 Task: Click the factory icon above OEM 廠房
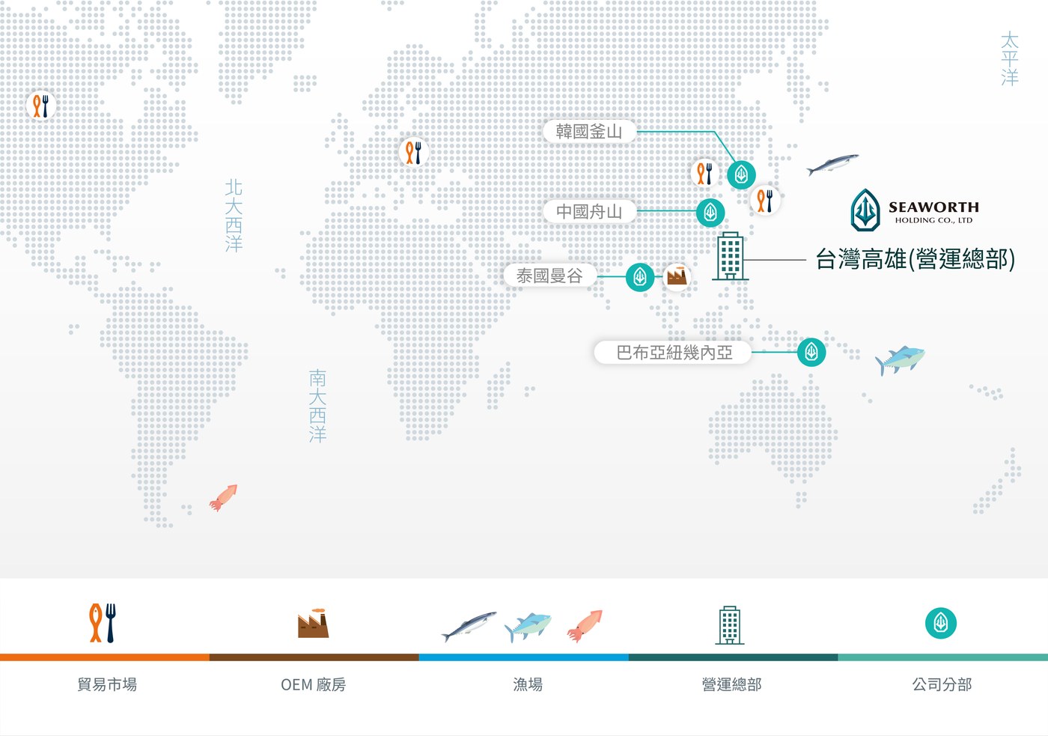point(313,622)
